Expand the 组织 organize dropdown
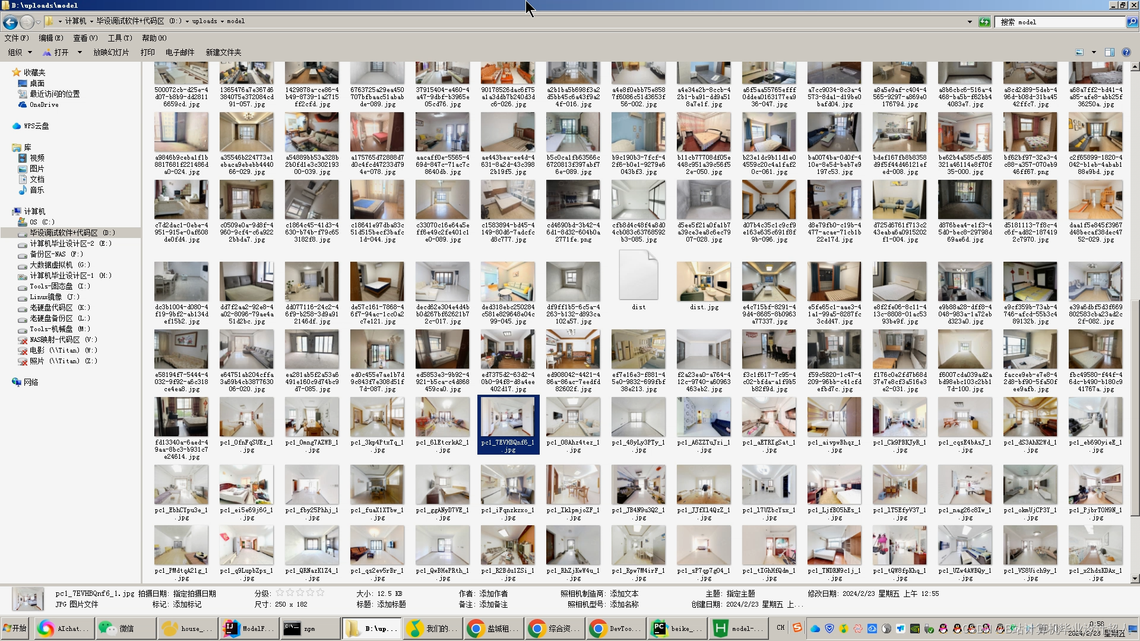 coord(20,52)
